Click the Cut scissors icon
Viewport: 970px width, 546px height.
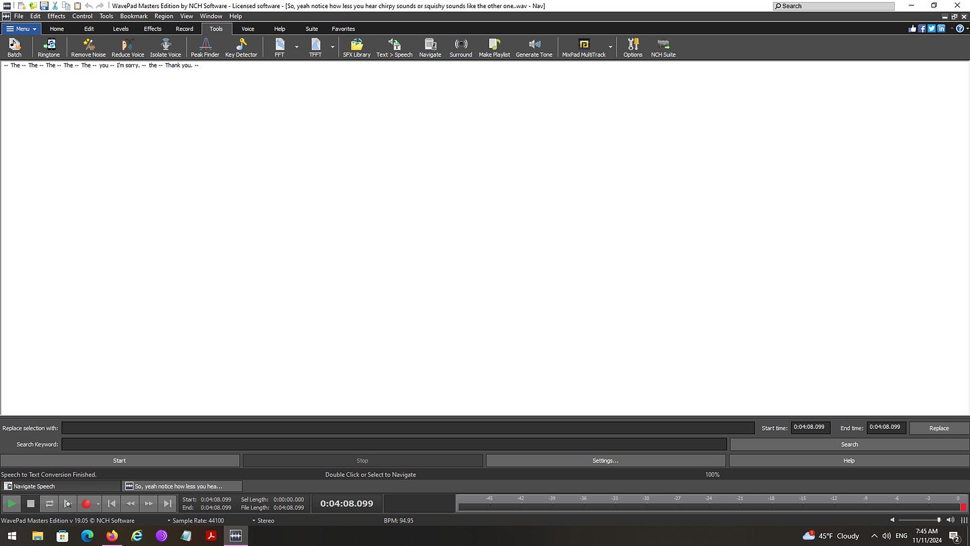[x=55, y=6]
